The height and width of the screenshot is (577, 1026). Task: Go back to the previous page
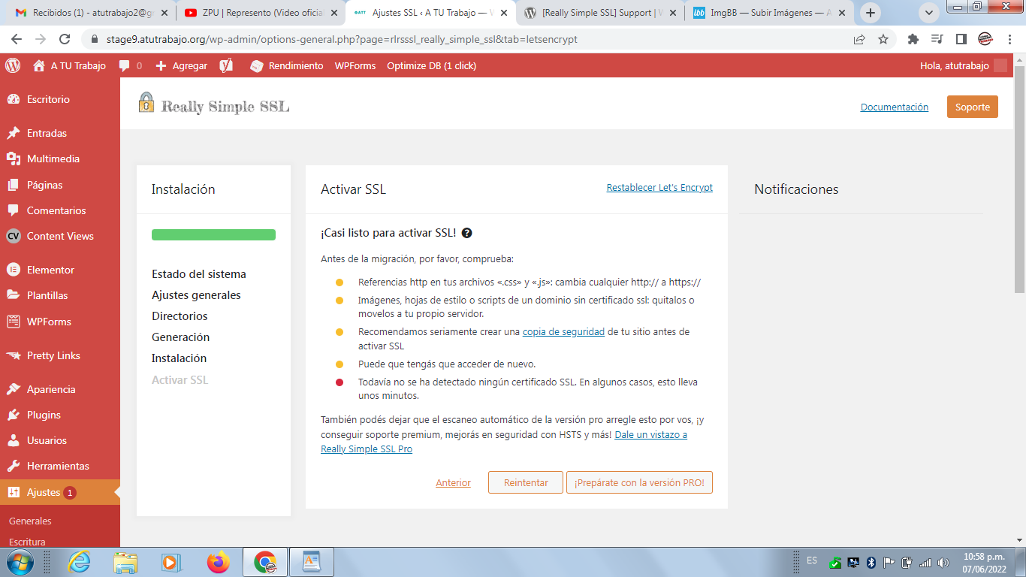click(x=17, y=39)
